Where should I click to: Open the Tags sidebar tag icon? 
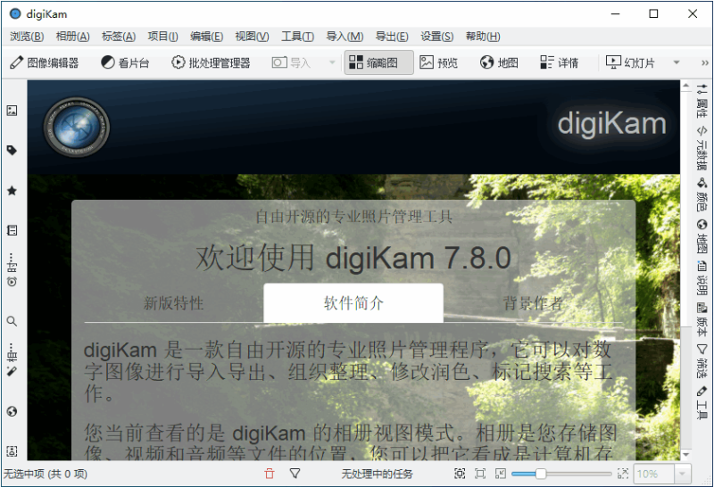tap(12, 150)
